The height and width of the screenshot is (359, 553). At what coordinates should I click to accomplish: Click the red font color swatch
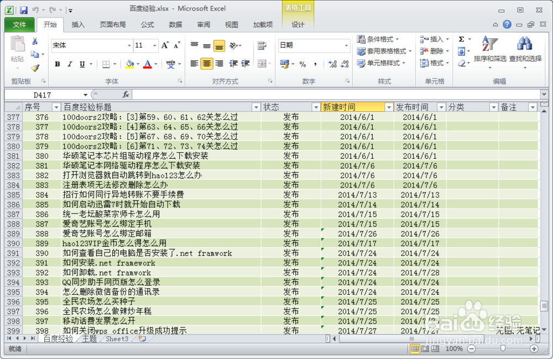[148, 64]
